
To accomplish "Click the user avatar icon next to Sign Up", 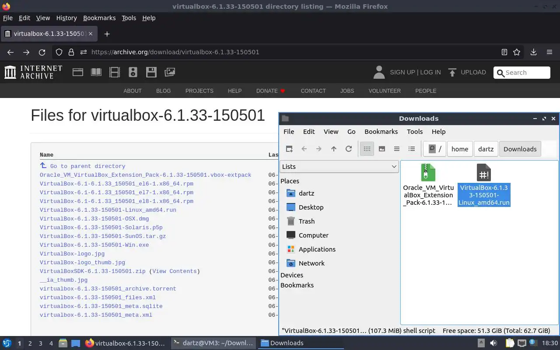I will pyautogui.click(x=379, y=72).
